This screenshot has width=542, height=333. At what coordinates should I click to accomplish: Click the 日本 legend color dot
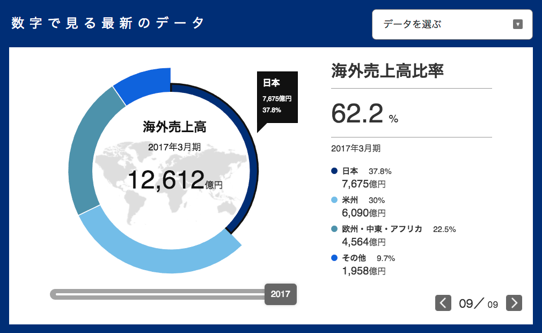[334, 171]
